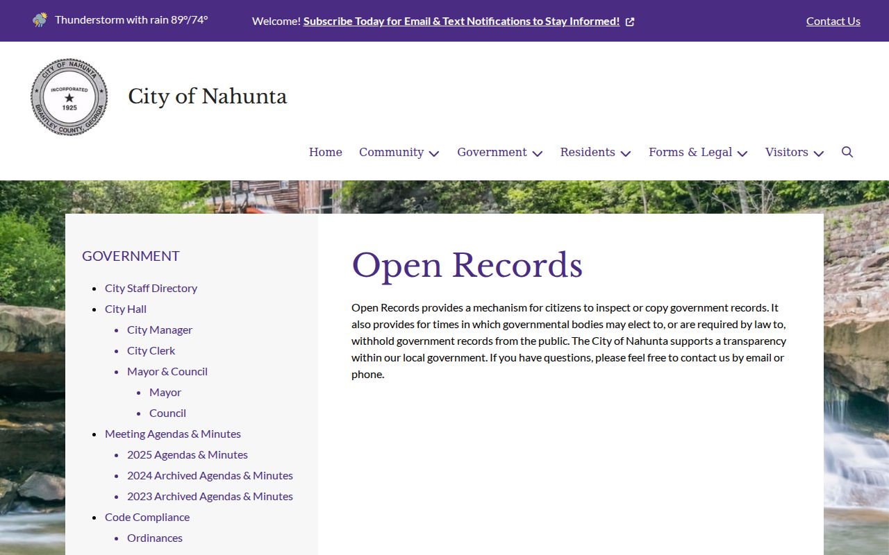The width and height of the screenshot is (889, 555).
Task: Click the GOVERNMENT sidebar heading
Action: point(131,256)
